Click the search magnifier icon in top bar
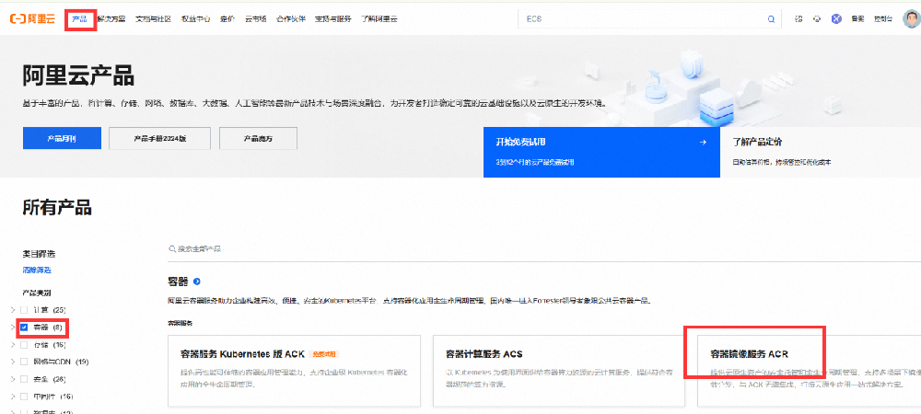Viewport: 921px width, 414px height. [771, 19]
